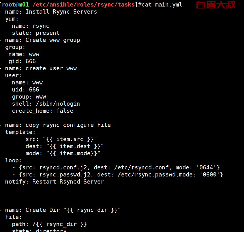Click the red Chinese watermark logo
Viewport: 244px width, 232px height.
click(x=216, y=5)
